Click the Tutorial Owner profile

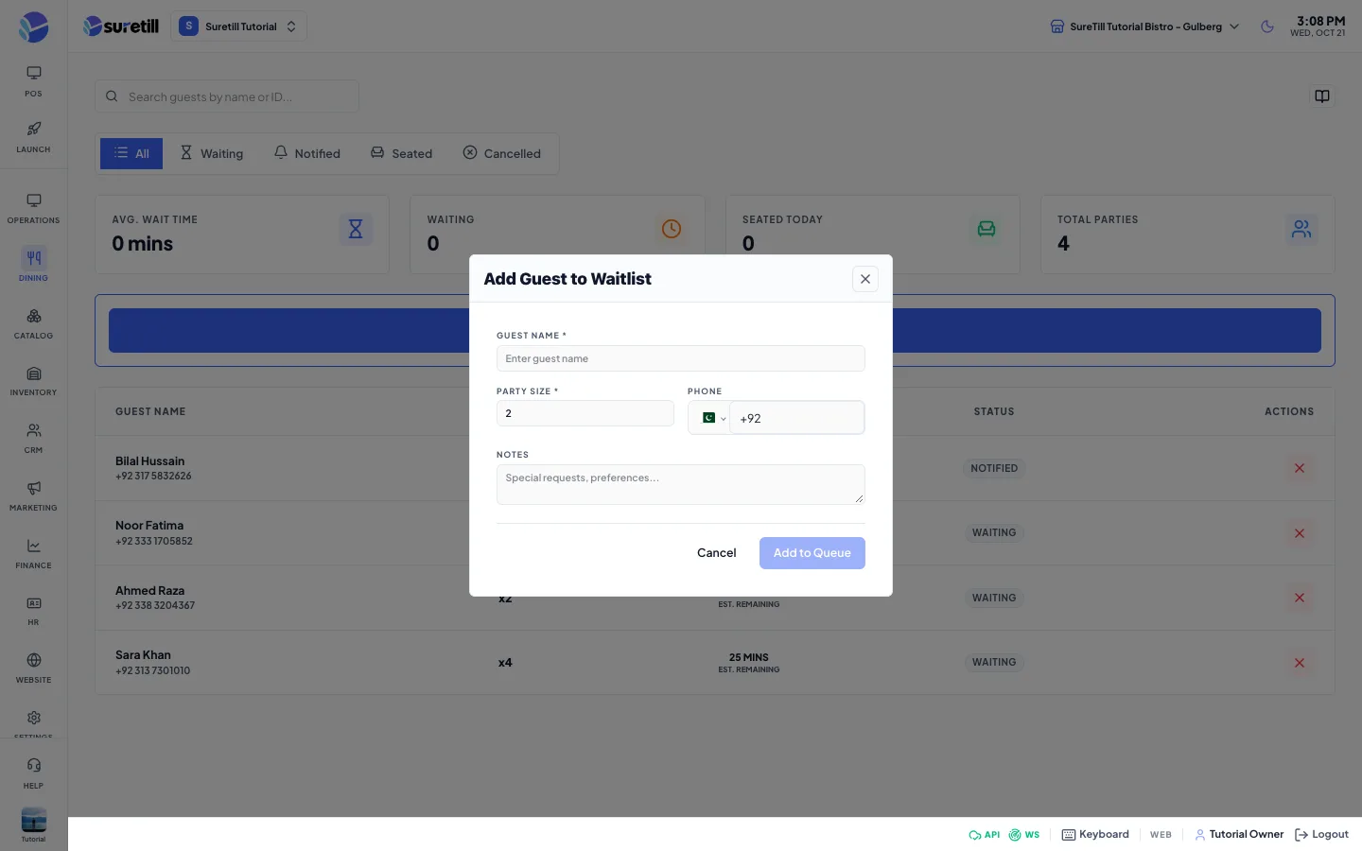pyautogui.click(x=1239, y=834)
